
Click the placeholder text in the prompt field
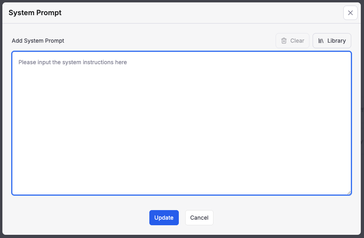click(72, 62)
